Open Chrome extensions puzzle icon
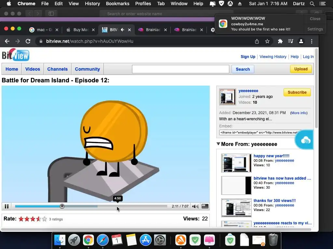 pos(280,41)
